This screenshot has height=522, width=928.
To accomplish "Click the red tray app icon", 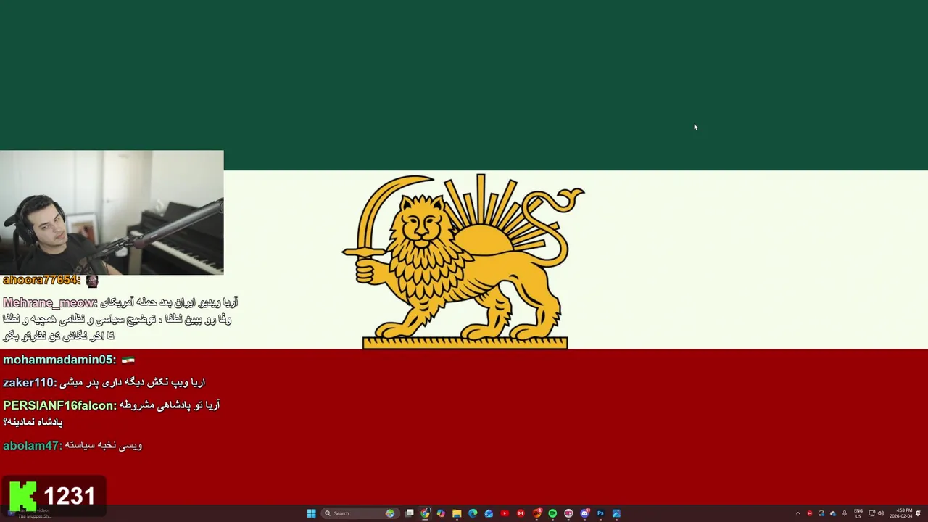I will point(810,513).
